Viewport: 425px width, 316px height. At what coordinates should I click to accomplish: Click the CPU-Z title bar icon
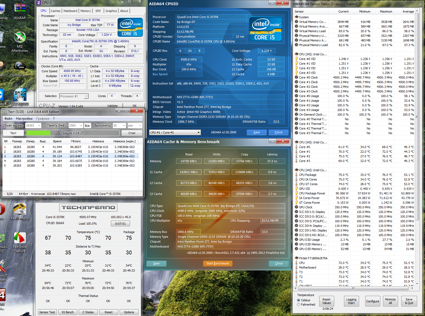(39, 2)
